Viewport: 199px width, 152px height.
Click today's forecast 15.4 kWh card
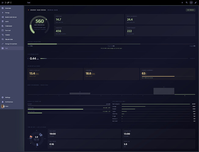point(55,74)
